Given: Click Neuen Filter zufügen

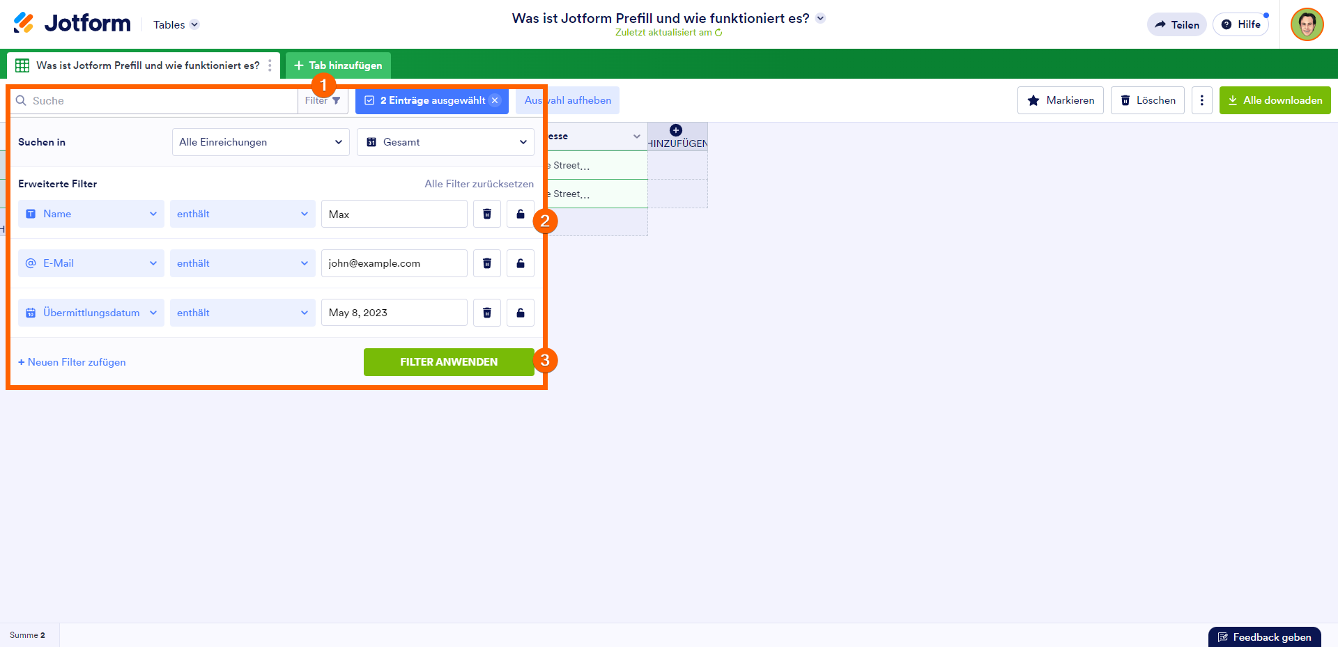Looking at the screenshot, I should click(x=72, y=362).
